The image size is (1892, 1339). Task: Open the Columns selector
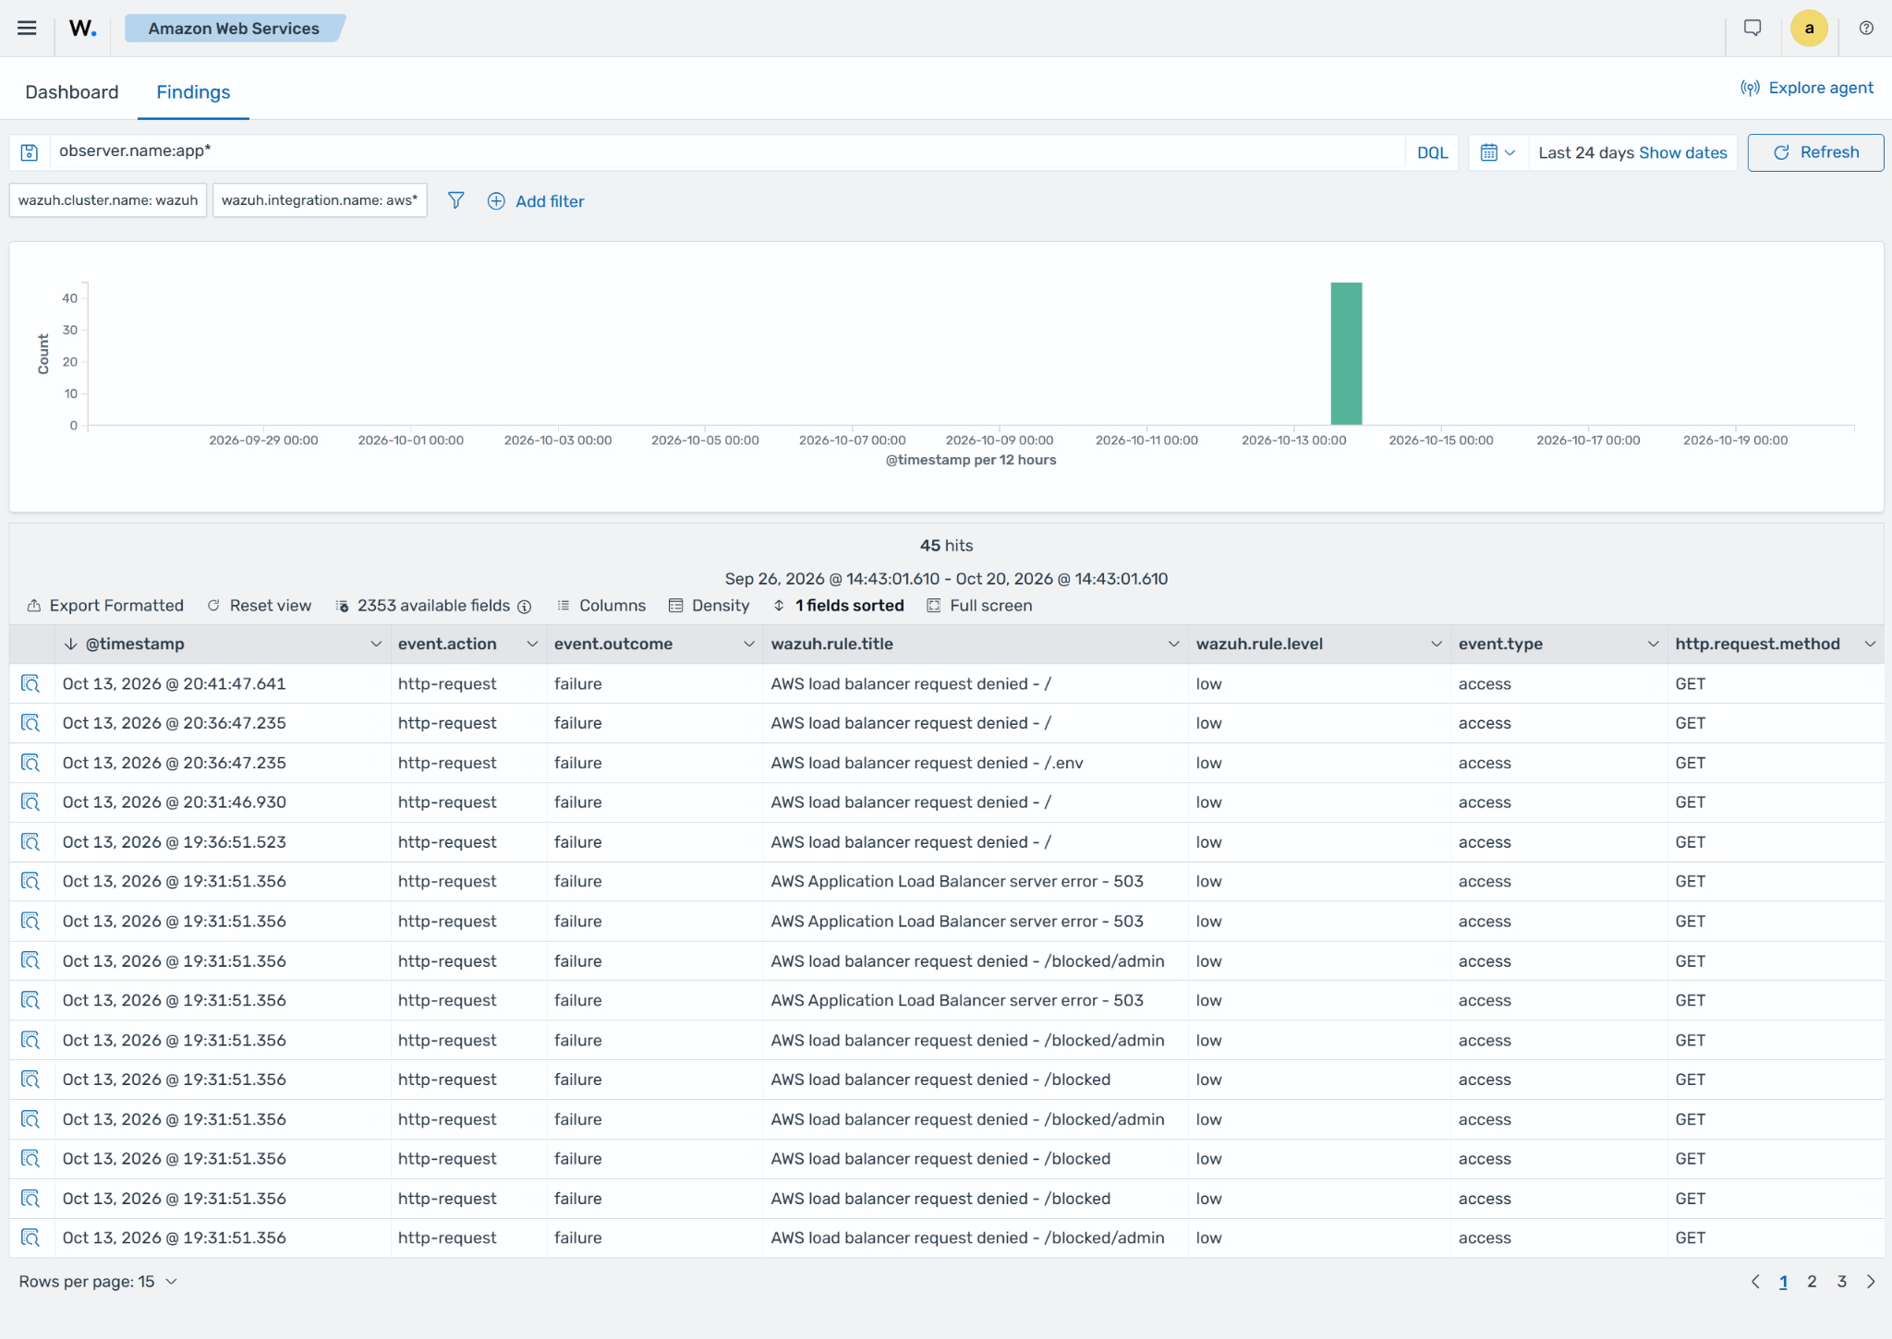pos(601,606)
